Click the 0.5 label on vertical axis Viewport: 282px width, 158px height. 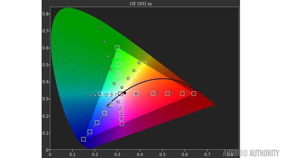pos(45,65)
